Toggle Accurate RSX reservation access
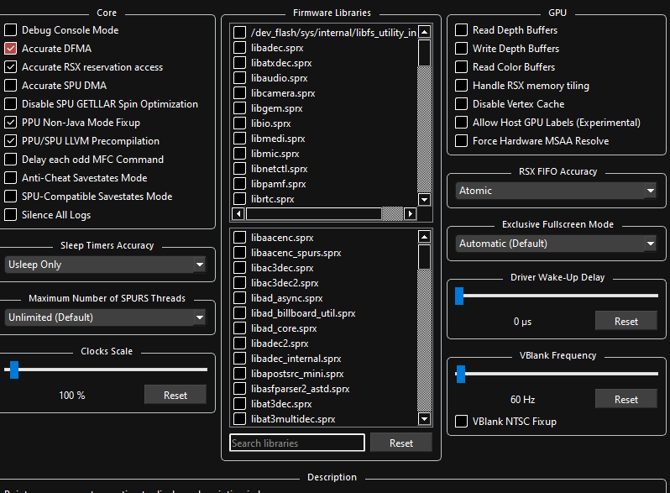Viewport: 670px width, 493px height. tap(11, 66)
